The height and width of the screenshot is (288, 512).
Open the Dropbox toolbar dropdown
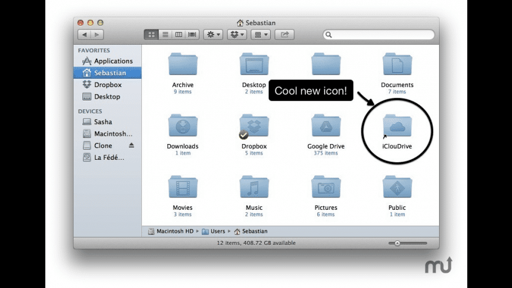point(237,35)
